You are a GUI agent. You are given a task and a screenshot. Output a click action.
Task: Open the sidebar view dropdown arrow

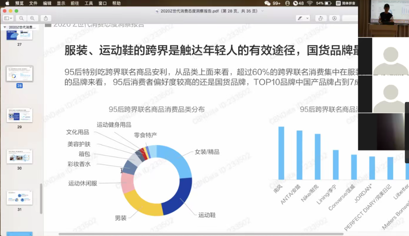[11, 18]
